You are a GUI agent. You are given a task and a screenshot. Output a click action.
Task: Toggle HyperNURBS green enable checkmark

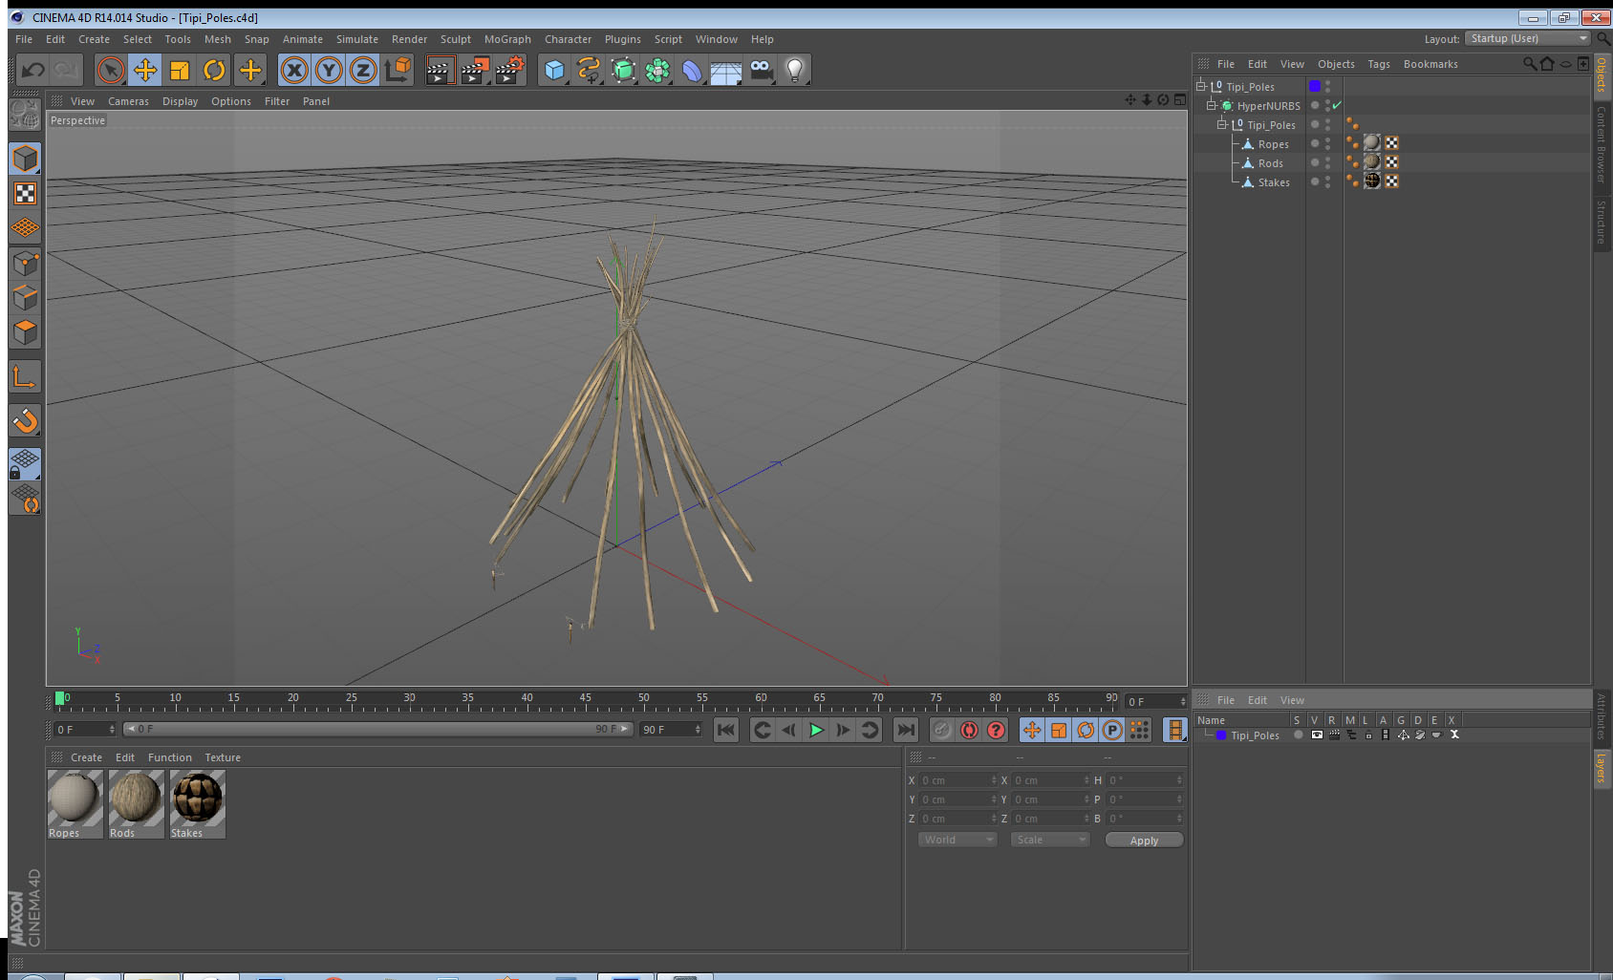pos(1337,105)
